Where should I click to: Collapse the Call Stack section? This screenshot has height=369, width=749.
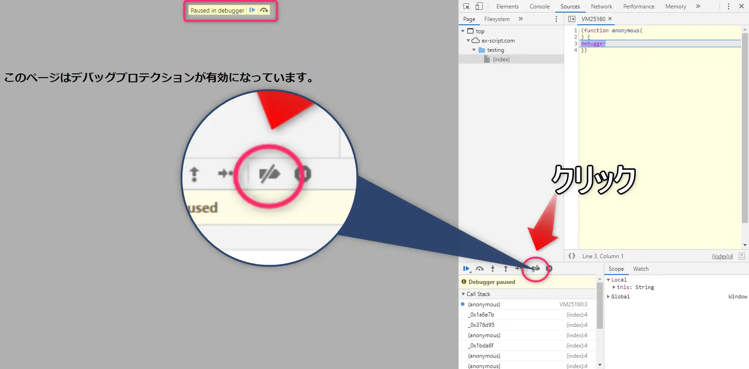click(x=463, y=294)
